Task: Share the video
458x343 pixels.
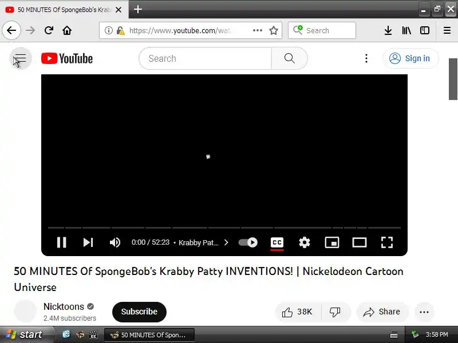Action: coord(382,312)
